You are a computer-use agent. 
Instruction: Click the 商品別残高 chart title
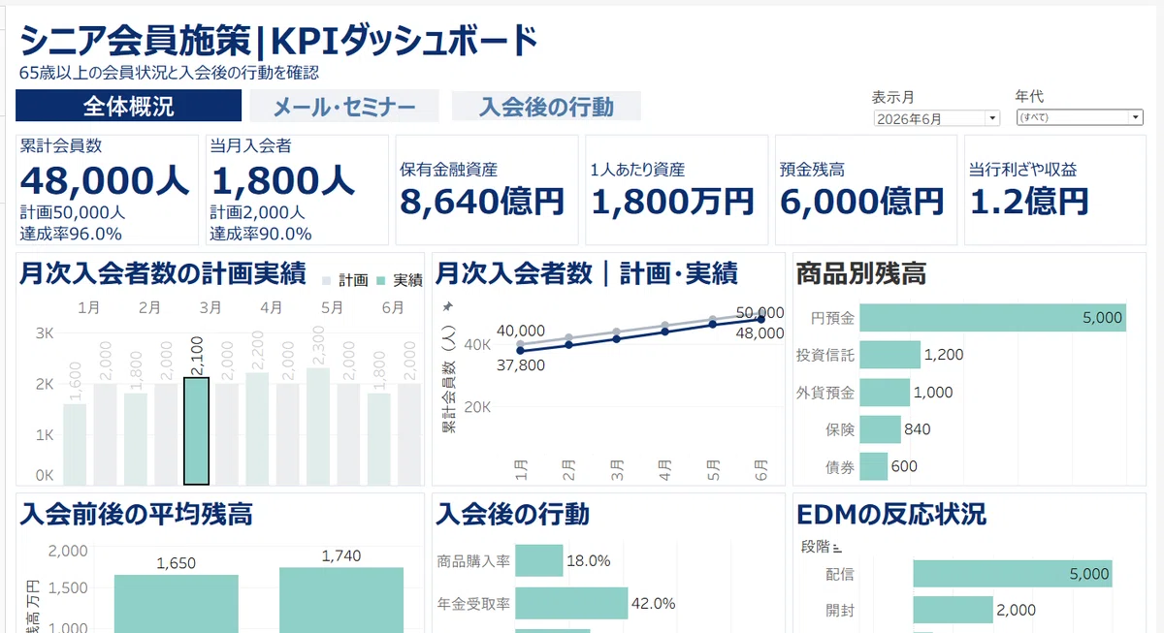(x=861, y=274)
